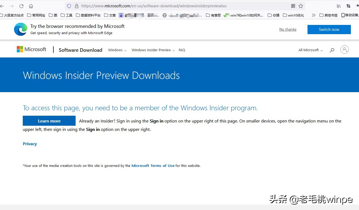Image resolution: width=359 pixels, height=210 pixels.
Task: Click the Switch now button
Action: (329, 30)
